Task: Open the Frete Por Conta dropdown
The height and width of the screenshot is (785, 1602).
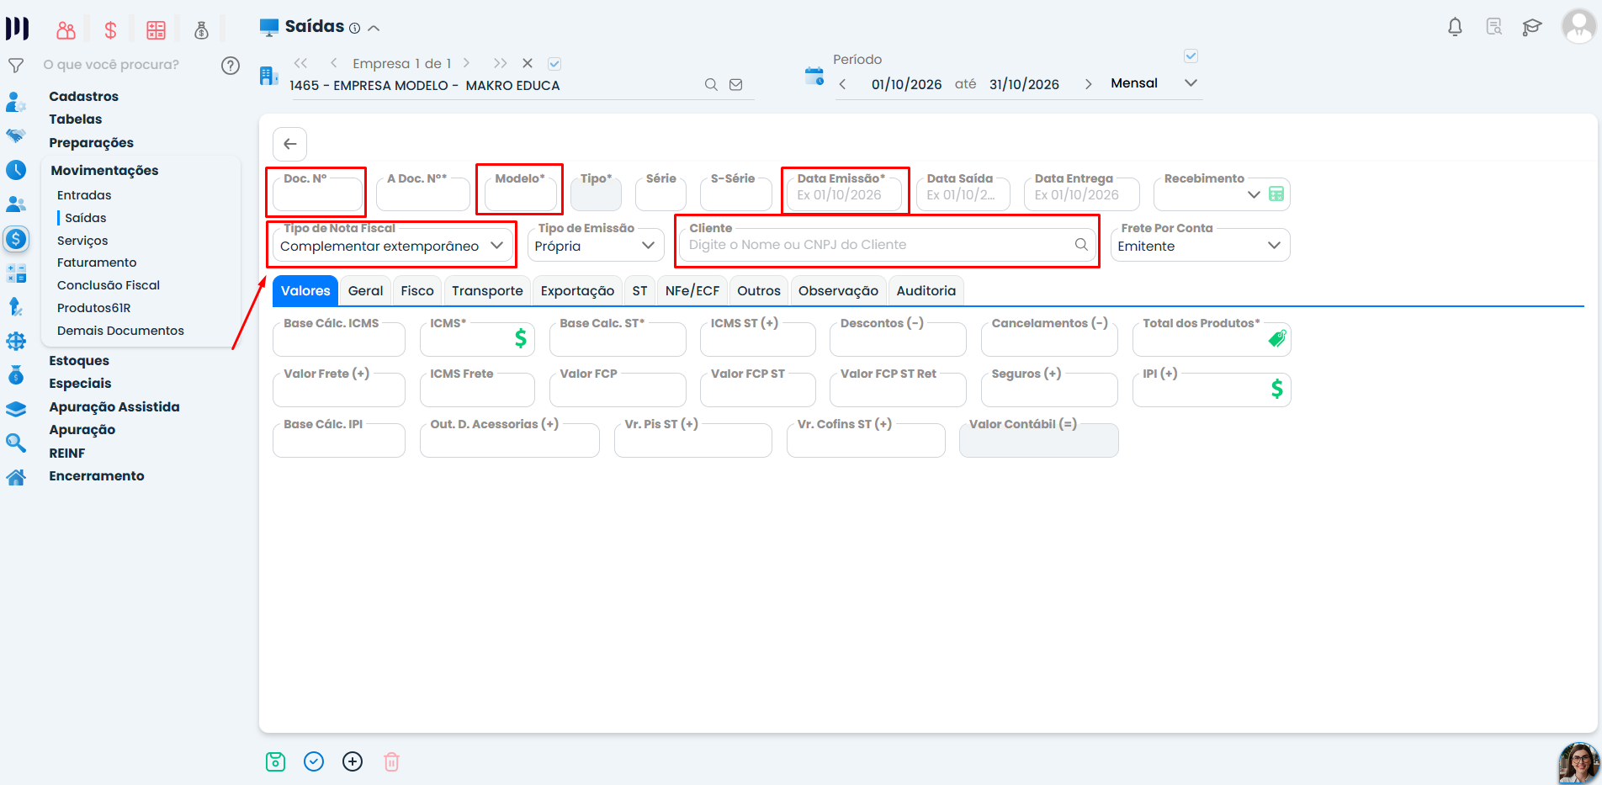Action: pos(1200,246)
